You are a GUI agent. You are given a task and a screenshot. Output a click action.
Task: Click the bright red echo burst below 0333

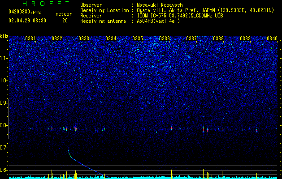76,129
